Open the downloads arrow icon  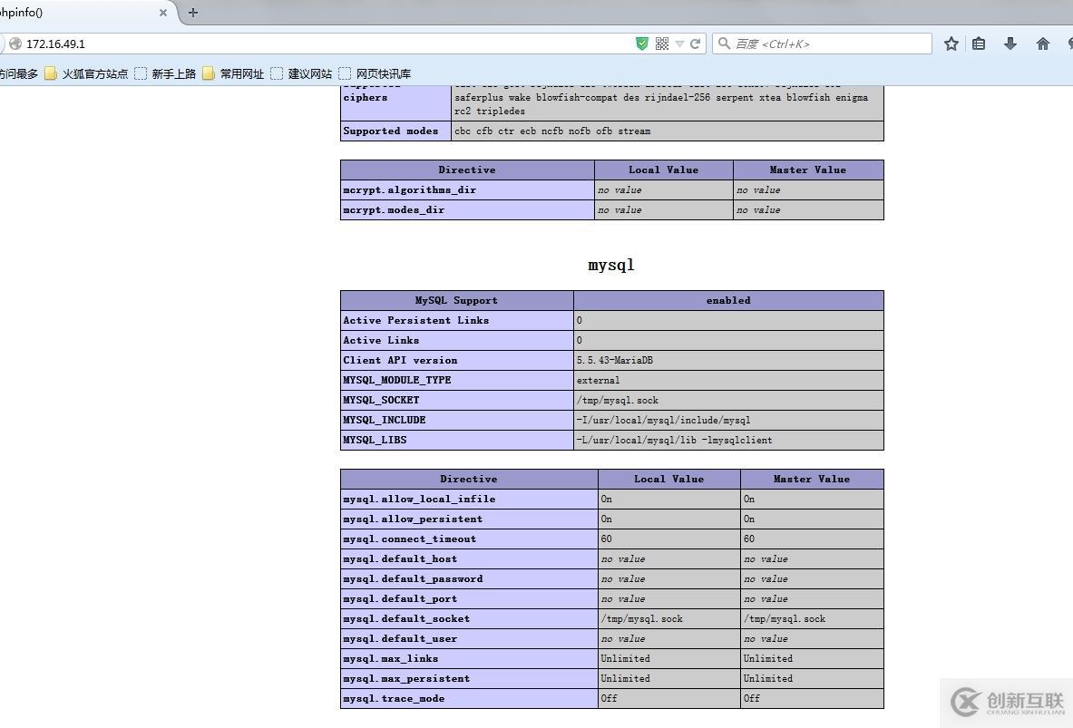click(1010, 44)
